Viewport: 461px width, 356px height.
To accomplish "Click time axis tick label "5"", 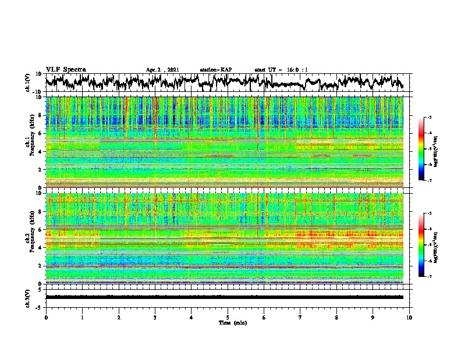I will (x=228, y=318).
